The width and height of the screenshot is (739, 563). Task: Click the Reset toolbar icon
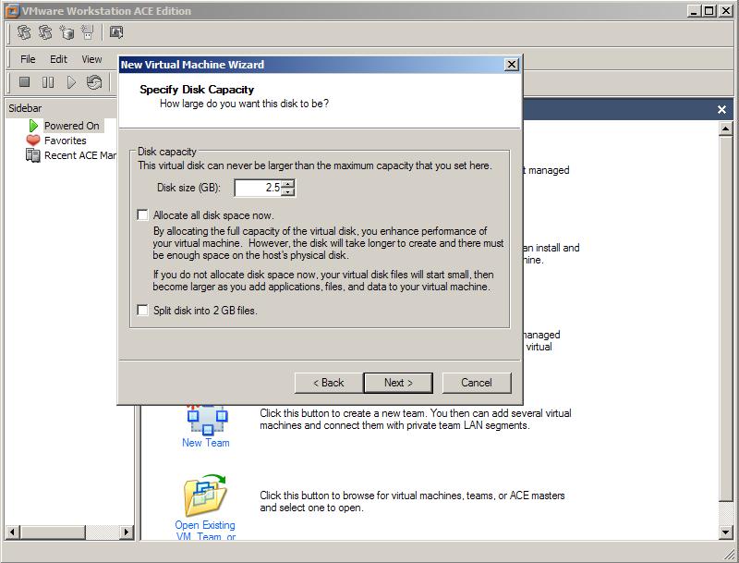(x=94, y=83)
